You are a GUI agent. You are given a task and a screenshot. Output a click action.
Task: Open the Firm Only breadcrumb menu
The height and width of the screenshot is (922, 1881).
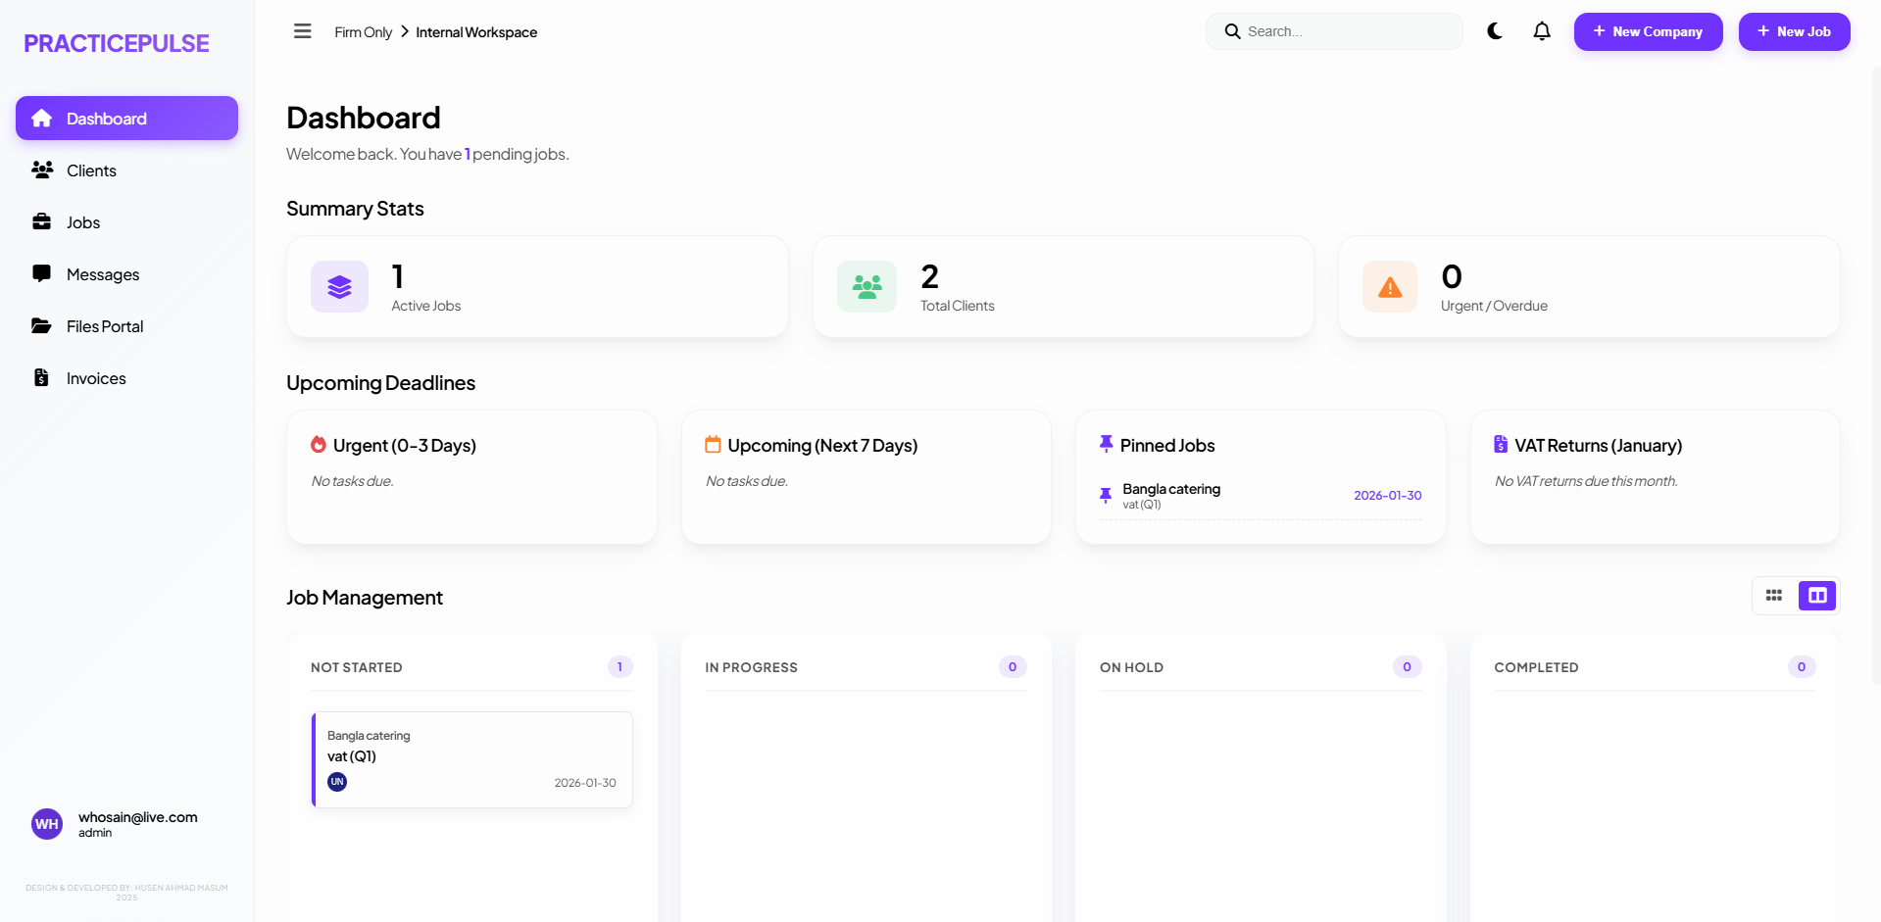pyautogui.click(x=363, y=31)
